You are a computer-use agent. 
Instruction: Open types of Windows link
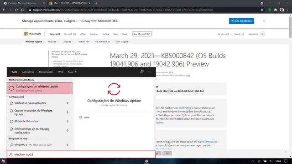208,142
